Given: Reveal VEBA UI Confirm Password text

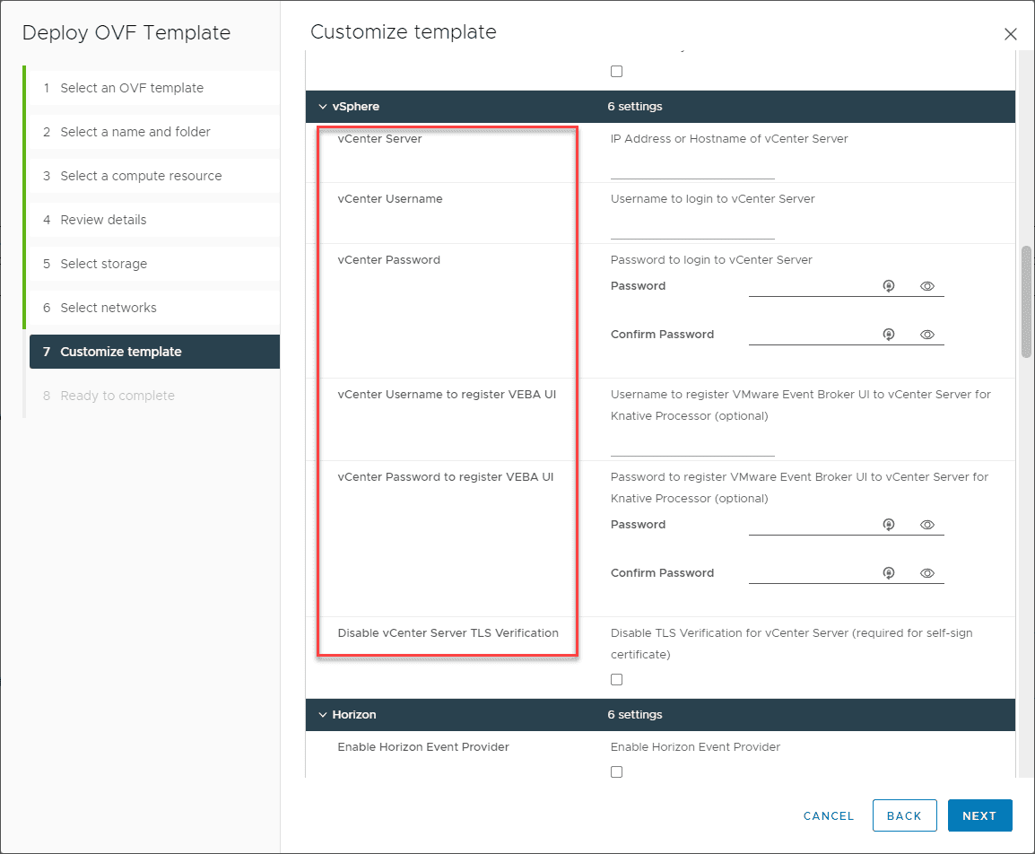Looking at the screenshot, I should 927,573.
